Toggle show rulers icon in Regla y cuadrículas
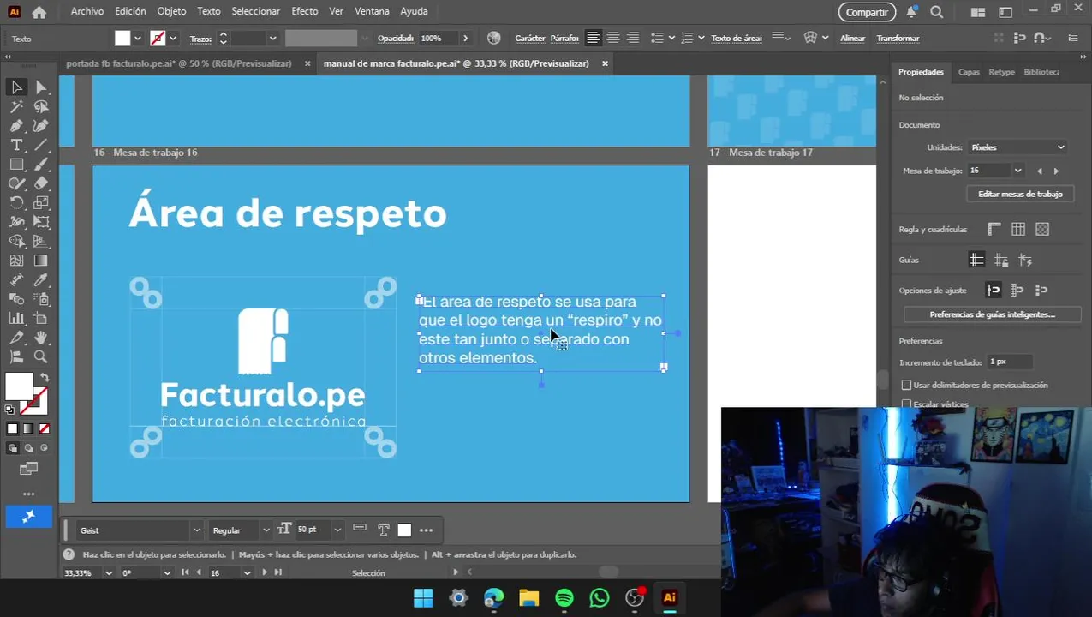The height and width of the screenshot is (617, 1092). tap(994, 229)
